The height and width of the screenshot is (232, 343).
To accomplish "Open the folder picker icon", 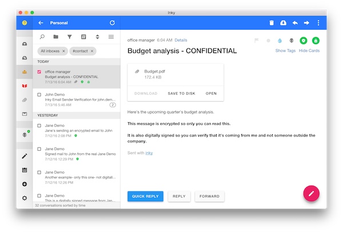I will [56, 37].
